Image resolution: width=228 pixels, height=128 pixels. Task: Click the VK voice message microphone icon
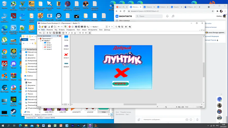pos(197,119)
